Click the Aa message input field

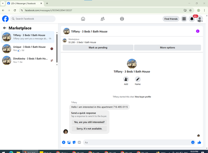[136, 142]
